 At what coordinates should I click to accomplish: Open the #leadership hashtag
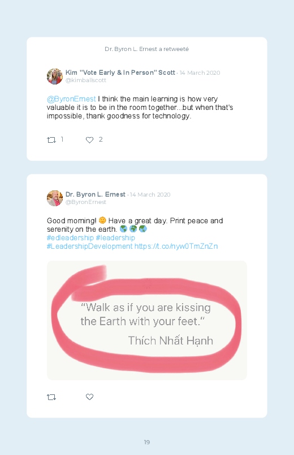tap(115, 237)
